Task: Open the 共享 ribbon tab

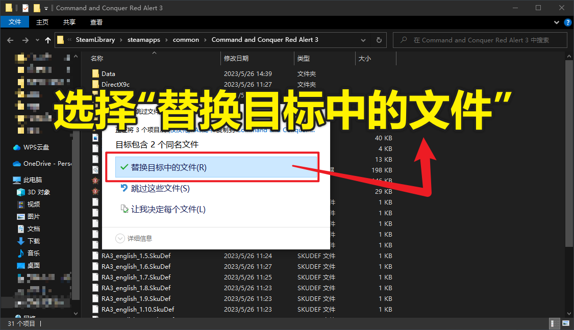Action: pyautogui.click(x=69, y=22)
